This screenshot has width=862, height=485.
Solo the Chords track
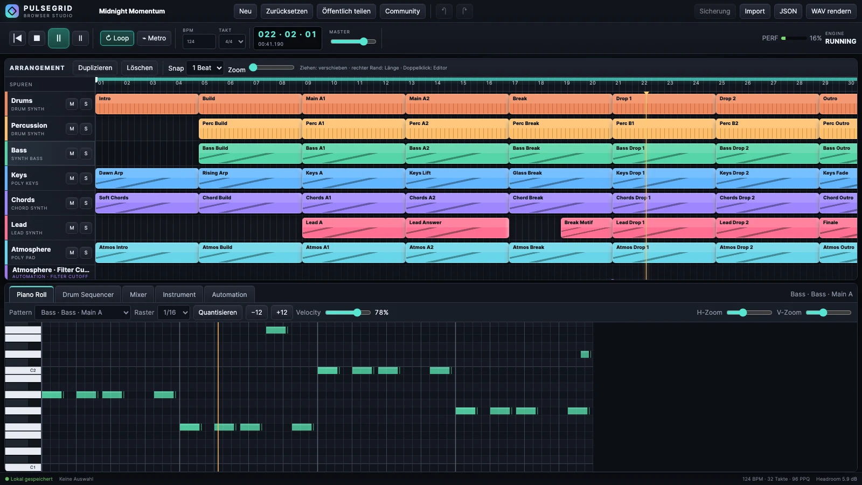pos(86,203)
